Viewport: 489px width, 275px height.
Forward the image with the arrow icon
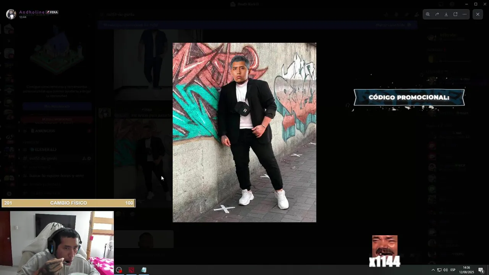tap(437, 14)
